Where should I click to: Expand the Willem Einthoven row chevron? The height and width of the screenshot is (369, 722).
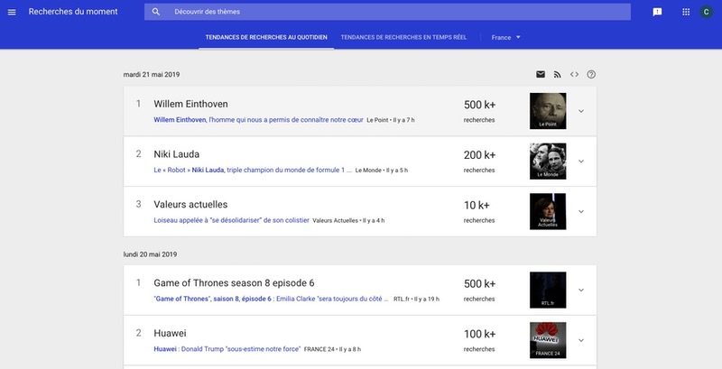tap(581, 111)
